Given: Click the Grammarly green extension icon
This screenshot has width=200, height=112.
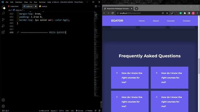Looking at the screenshot, I should pyautogui.click(x=181, y=13).
